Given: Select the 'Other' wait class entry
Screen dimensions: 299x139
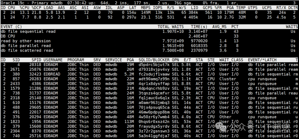Looking at the screenshot, I should (225, 117).
